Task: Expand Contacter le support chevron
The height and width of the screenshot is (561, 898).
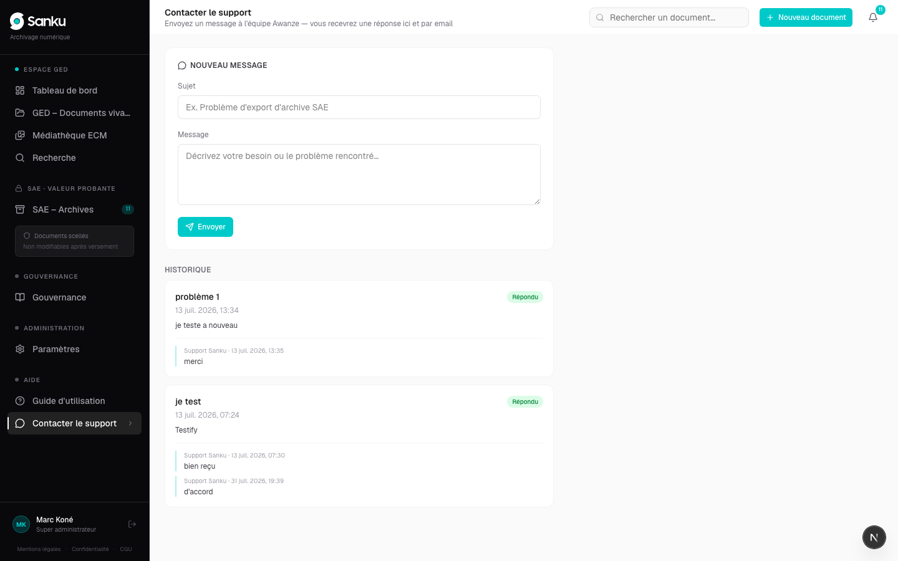Action: 130,423
